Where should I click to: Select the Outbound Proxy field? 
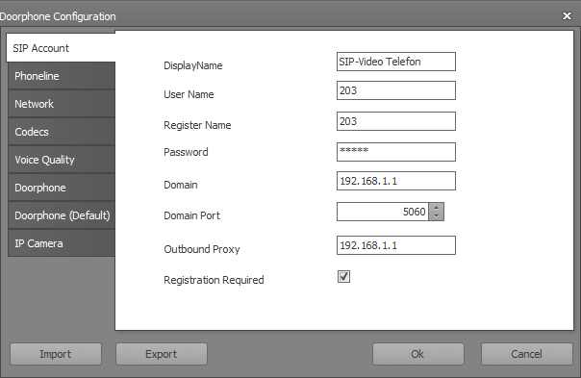[396, 245]
